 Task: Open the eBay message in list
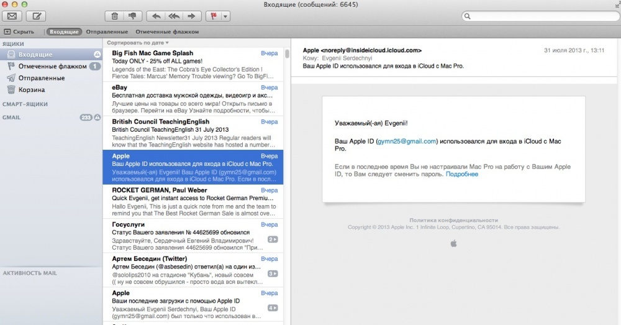click(193, 99)
